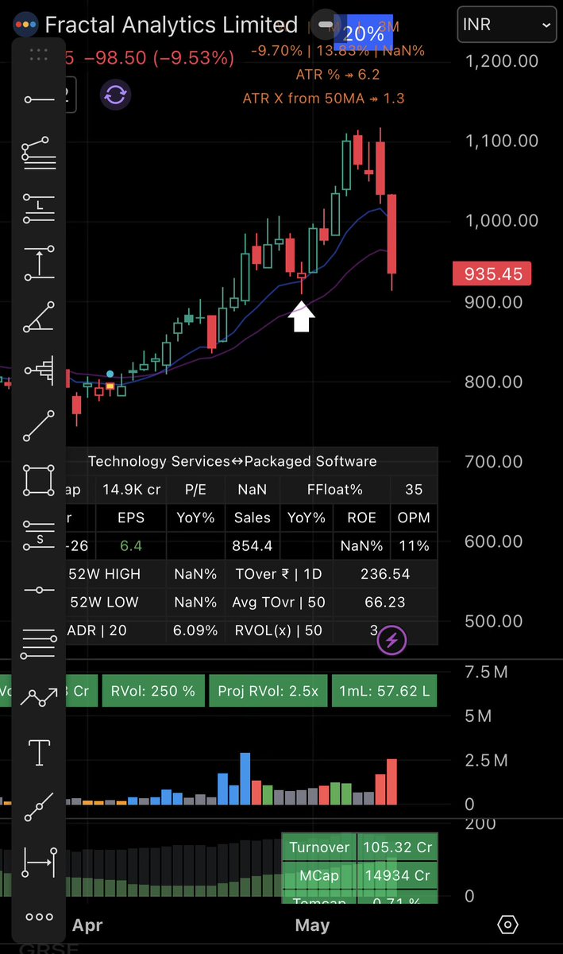
Task: Click the ROE header cell
Action: click(363, 518)
